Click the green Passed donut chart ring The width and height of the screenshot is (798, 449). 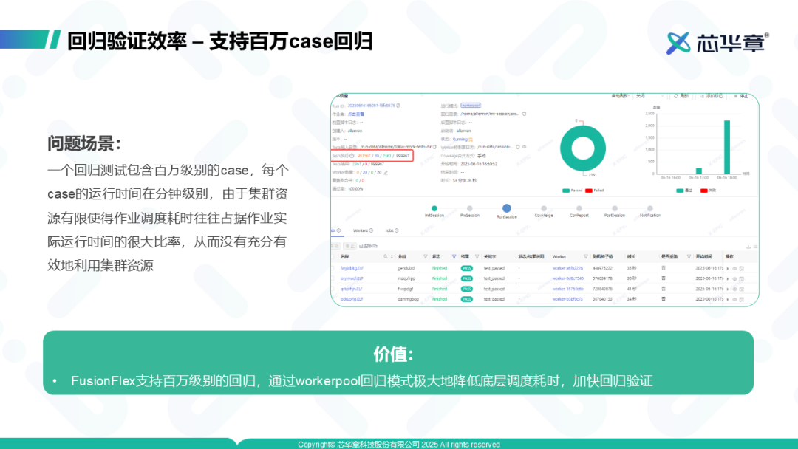(565, 149)
